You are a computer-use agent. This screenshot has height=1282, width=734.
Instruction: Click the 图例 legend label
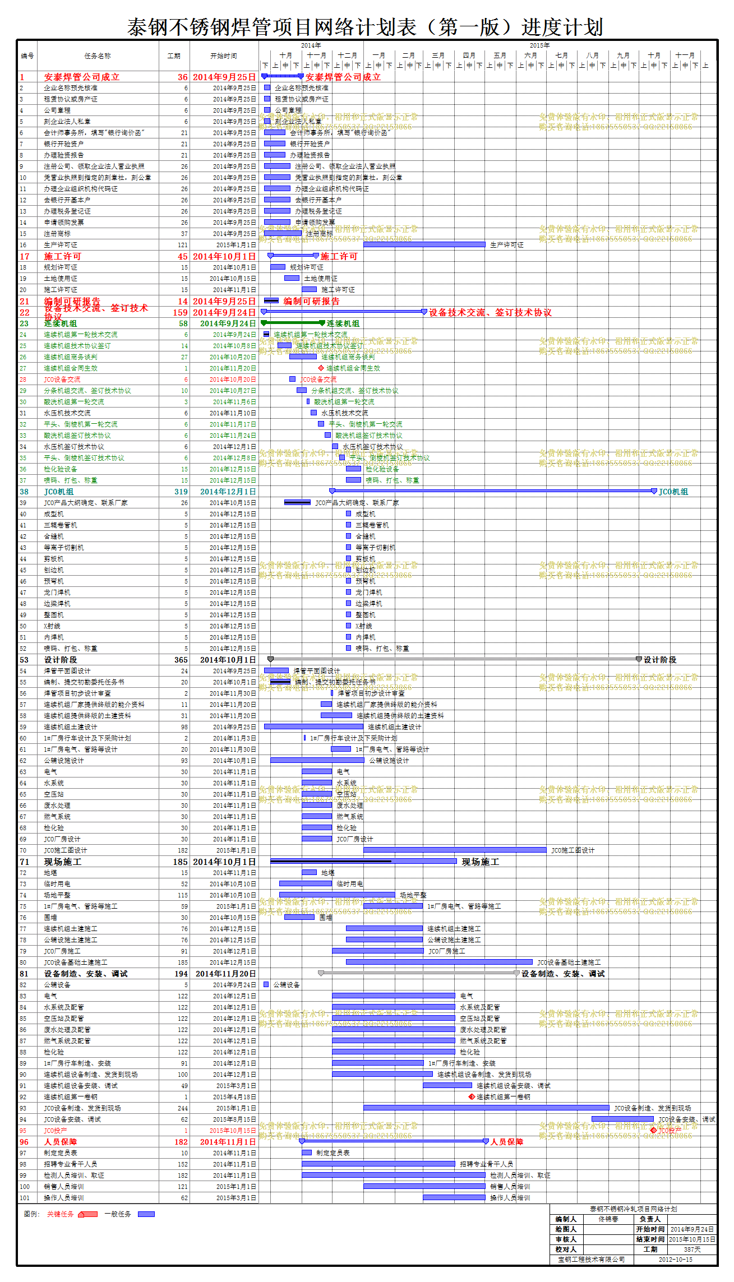tap(32, 1214)
